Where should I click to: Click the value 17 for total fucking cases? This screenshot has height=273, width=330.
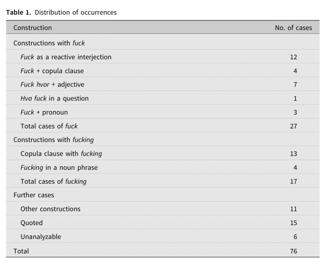293,181
